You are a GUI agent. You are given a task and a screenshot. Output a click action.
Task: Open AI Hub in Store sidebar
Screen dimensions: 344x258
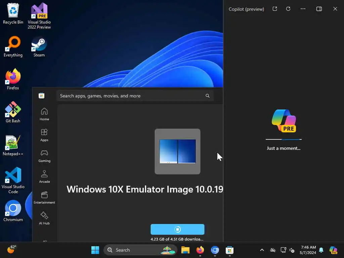point(44,218)
